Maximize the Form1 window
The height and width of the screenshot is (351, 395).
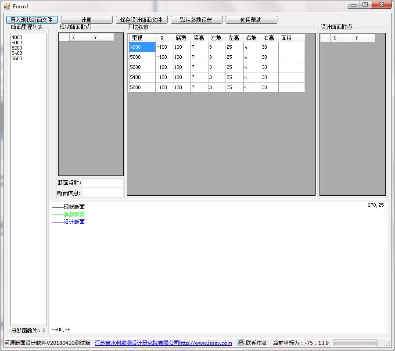click(365, 4)
